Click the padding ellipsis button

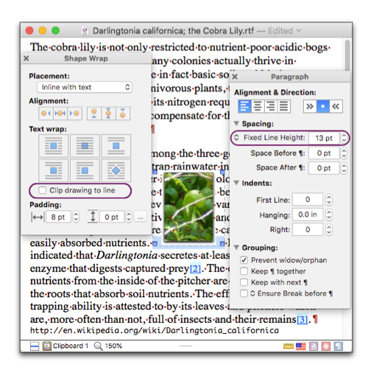point(141,217)
